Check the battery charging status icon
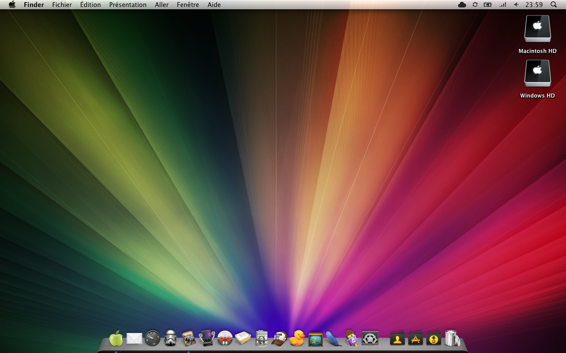The image size is (566, 353). [488, 5]
